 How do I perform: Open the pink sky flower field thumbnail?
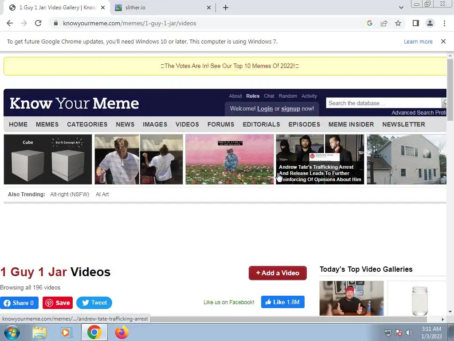point(230,159)
